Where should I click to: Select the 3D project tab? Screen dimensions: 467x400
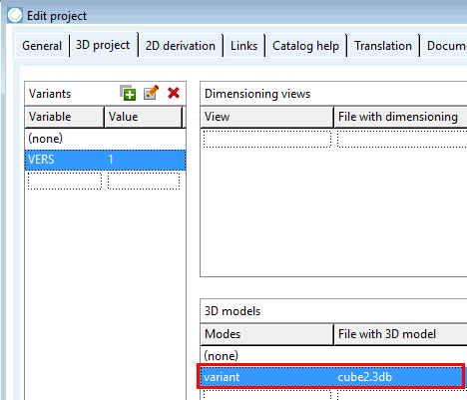point(103,45)
